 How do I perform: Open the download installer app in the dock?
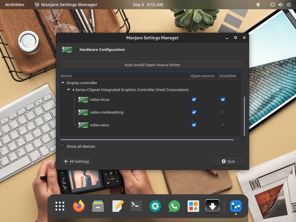212,206
